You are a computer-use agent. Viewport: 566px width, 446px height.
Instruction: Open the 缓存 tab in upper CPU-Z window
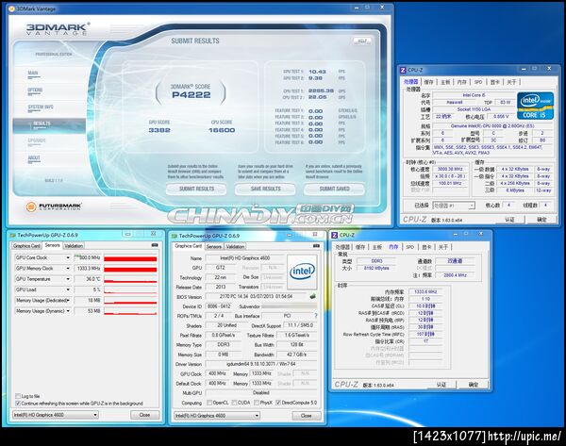pyautogui.click(x=428, y=82)
